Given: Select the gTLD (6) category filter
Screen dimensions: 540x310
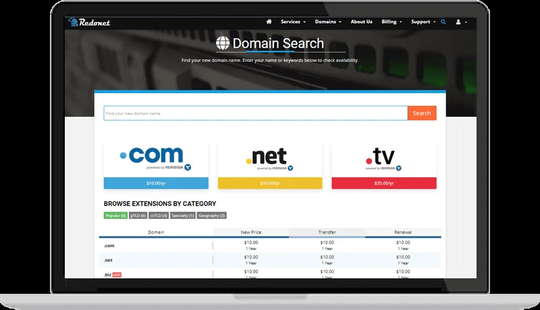Looking at the screenshot, I should [x=138, y=216].
